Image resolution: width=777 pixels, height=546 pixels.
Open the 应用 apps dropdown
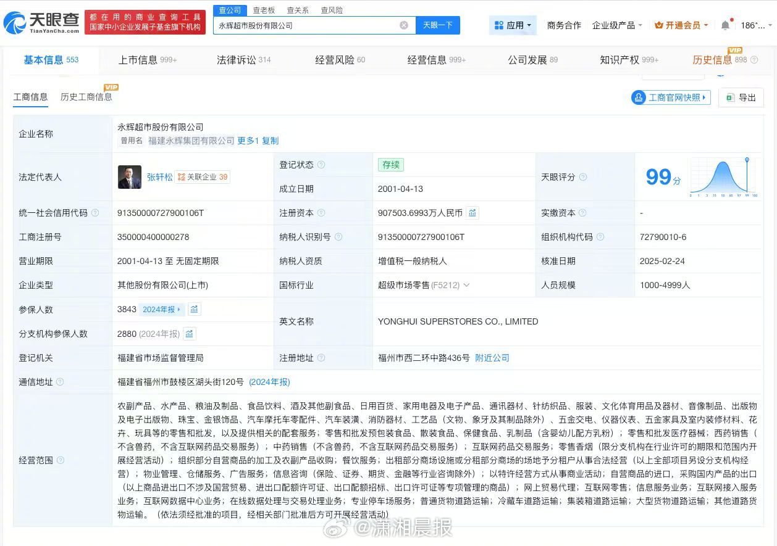tap(513, 25)
